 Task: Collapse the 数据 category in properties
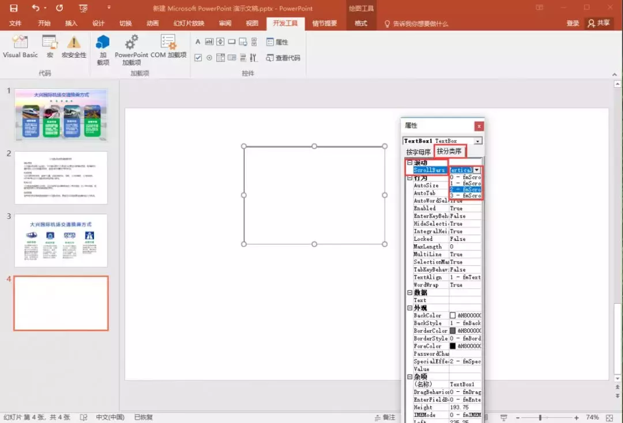410,292
